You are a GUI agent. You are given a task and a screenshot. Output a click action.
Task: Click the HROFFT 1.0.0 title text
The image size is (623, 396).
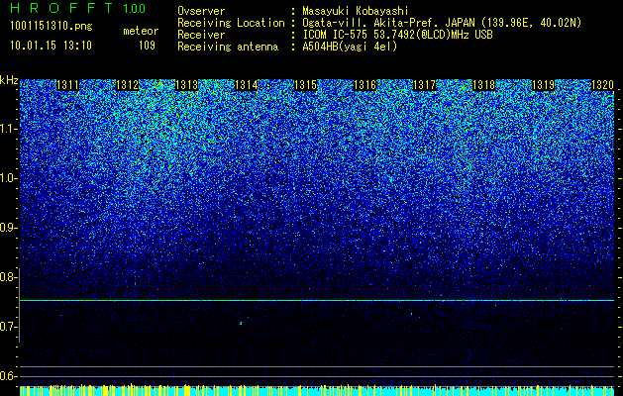(77, 8)
